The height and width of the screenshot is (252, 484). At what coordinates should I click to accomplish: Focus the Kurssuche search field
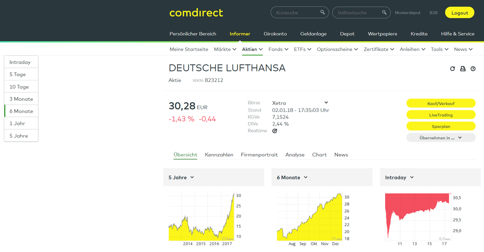click(299, 13)
